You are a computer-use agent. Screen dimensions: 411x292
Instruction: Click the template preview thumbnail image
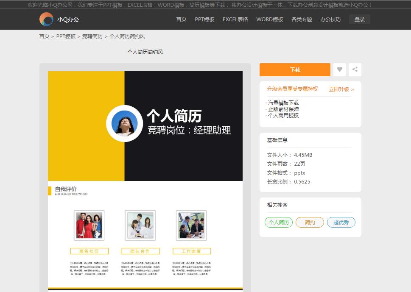[144, 126]
